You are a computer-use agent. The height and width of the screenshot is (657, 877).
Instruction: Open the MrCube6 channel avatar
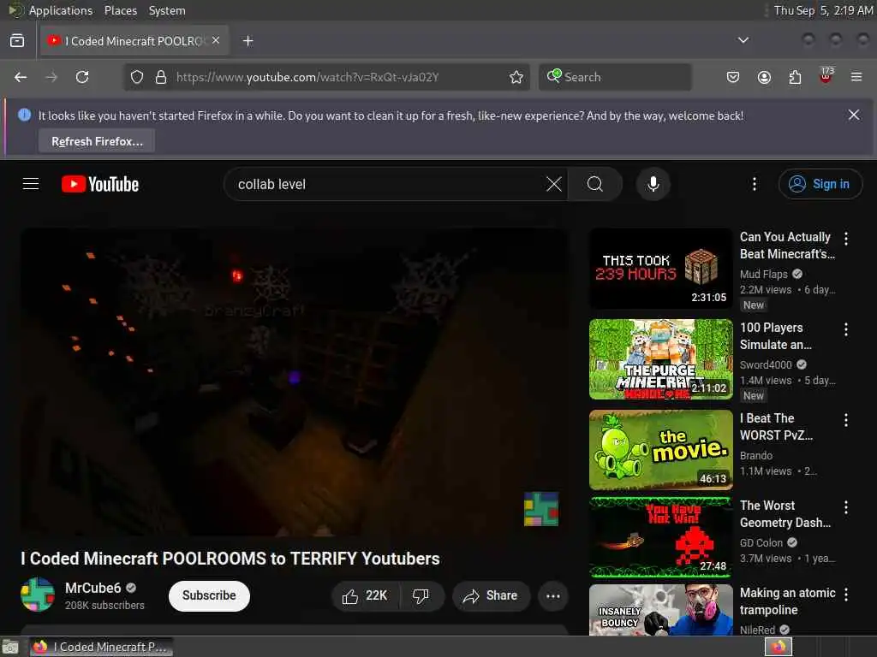click(x=38, y=595)
